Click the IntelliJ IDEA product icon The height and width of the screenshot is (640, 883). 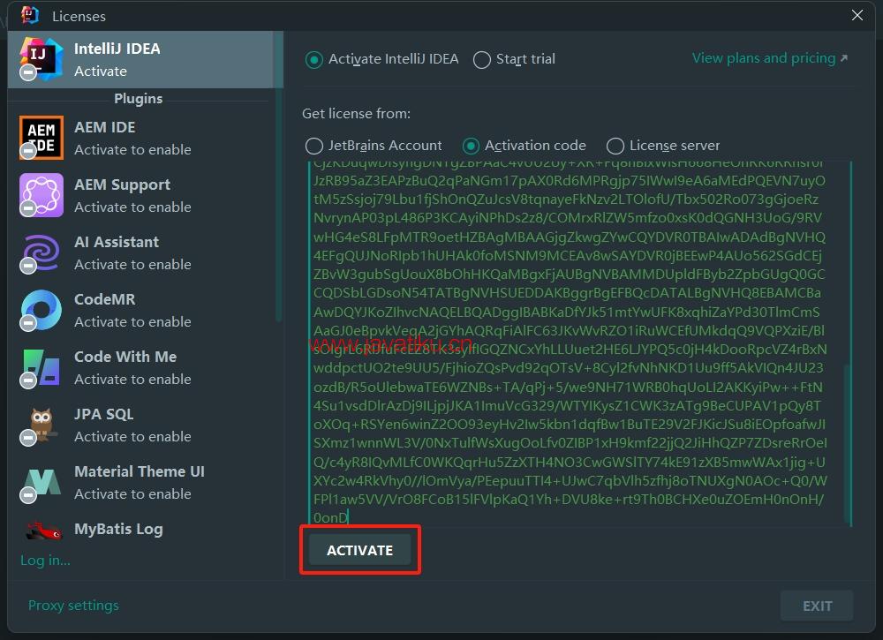42,58
